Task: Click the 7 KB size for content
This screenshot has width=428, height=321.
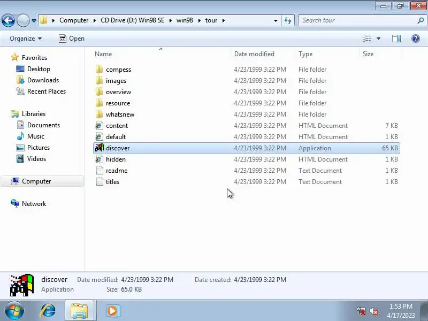Action: (392, 126)
